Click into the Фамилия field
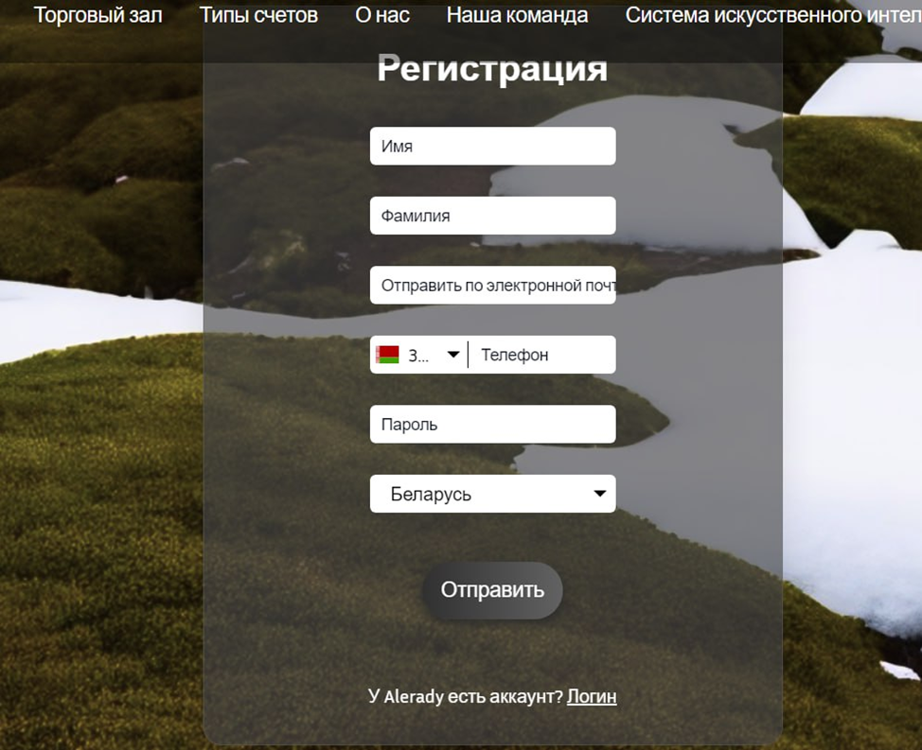This screenshot has width=922, height=750. point(493,216)
